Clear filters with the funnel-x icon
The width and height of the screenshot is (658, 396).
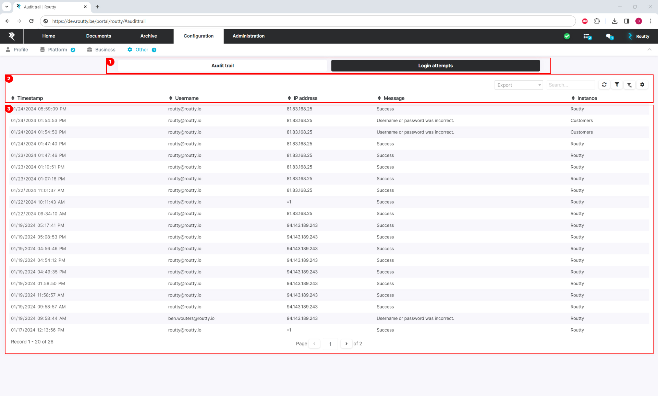click(630, 85)
